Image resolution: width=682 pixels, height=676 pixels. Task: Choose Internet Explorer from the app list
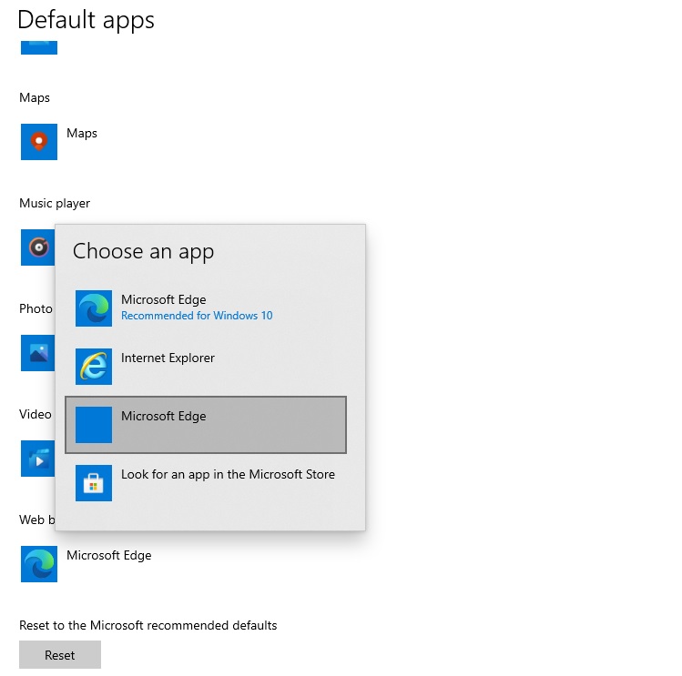[x=206, y=367]
